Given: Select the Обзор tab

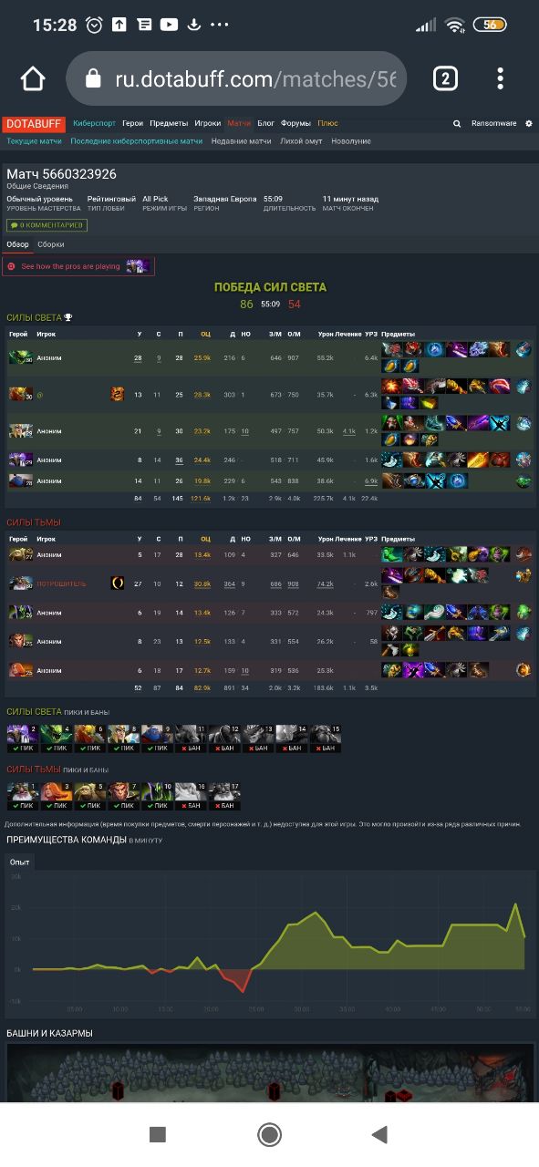Looking at the screenshot, I should (17, 244).
